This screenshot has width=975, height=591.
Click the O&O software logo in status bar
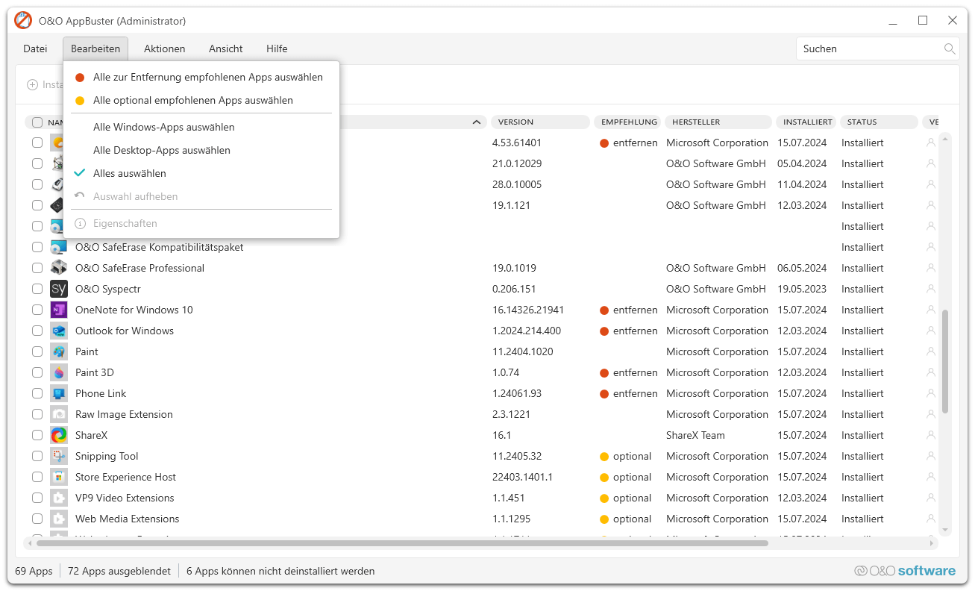905,571
